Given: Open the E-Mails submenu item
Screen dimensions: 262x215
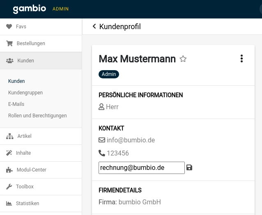Looking at the screenshot, I should [x=16, y=104].
